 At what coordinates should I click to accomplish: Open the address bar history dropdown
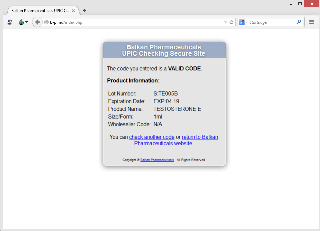[x=226, y=22]
